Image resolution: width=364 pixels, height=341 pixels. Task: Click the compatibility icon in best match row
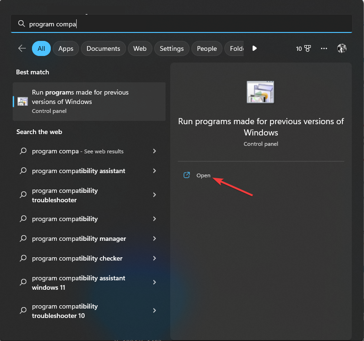coord(23,102)
